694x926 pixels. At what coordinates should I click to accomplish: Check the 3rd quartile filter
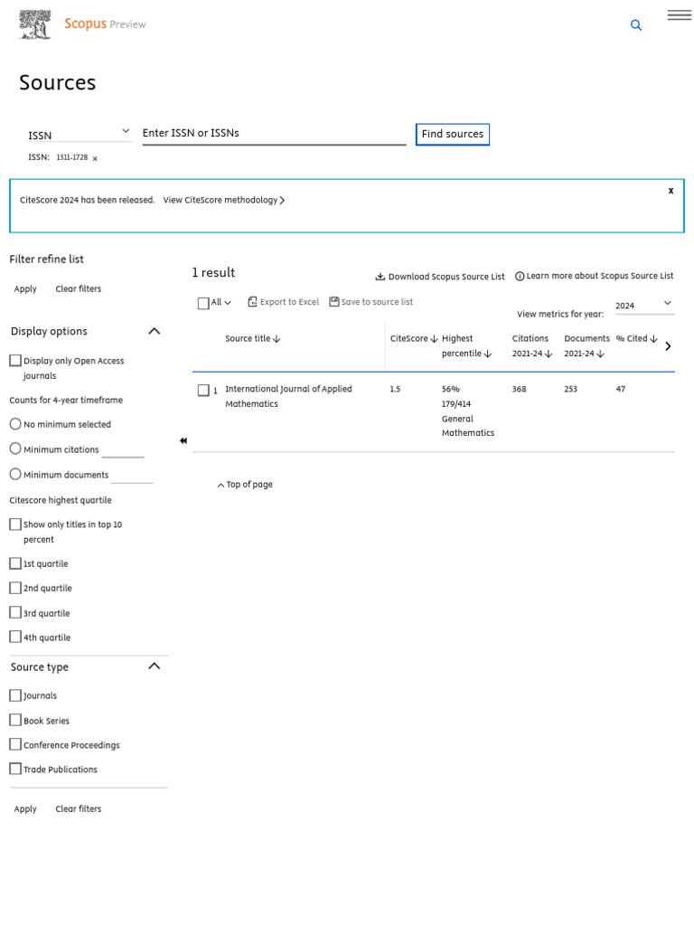(x=15, y=612)
